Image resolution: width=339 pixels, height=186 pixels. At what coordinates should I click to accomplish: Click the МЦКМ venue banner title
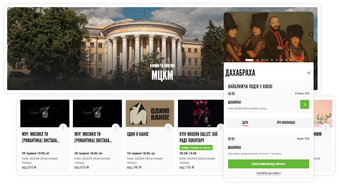(x=162, y=76)
